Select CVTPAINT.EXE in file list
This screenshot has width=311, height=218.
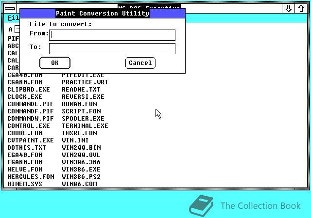[x=31, y=140]
